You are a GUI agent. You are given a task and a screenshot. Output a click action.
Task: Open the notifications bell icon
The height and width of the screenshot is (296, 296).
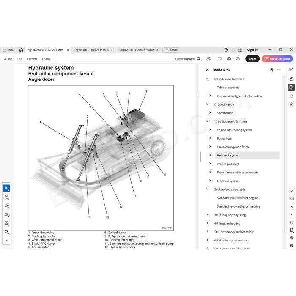point(233,50)
